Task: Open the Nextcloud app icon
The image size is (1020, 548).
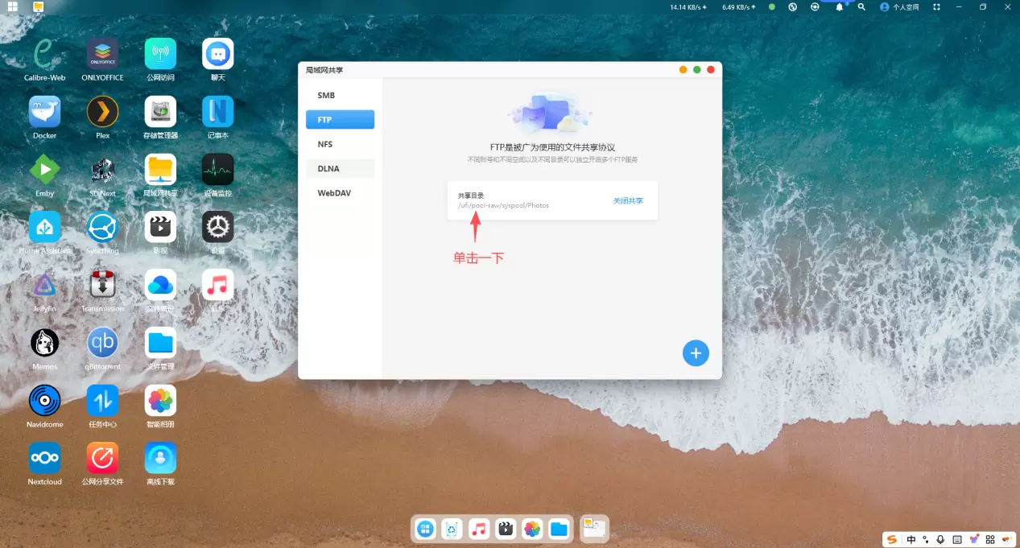Action: (x=44, y=458)
